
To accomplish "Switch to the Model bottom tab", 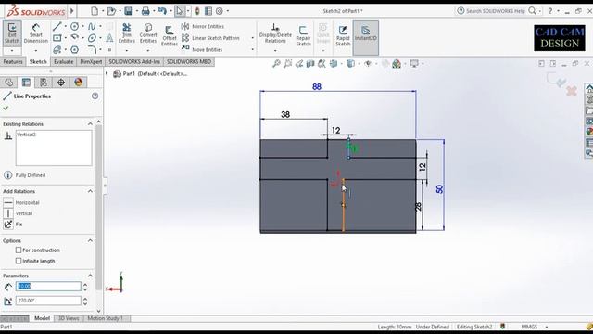I will pyautogui.click(x=42, y=318).
